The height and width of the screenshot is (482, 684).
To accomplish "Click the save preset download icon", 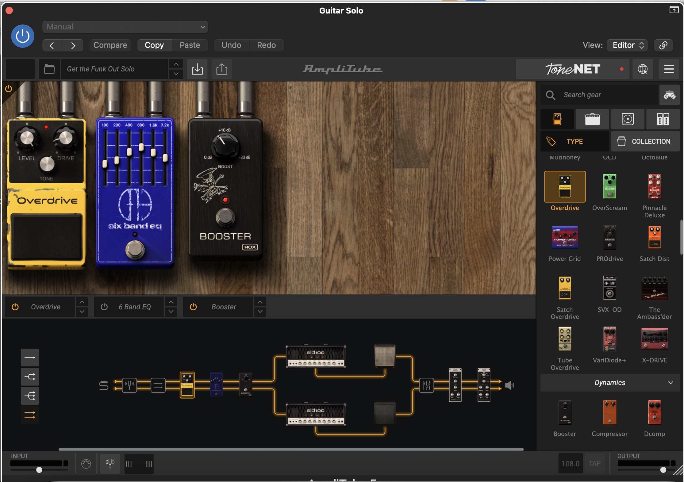I will [197, 69].
